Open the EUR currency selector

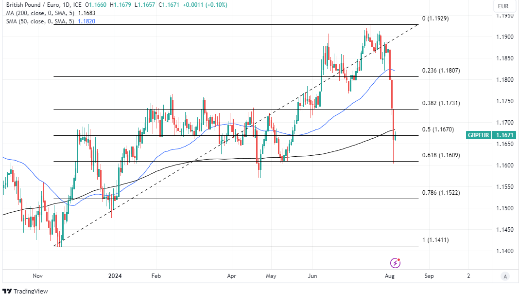(x=503, y=6)
